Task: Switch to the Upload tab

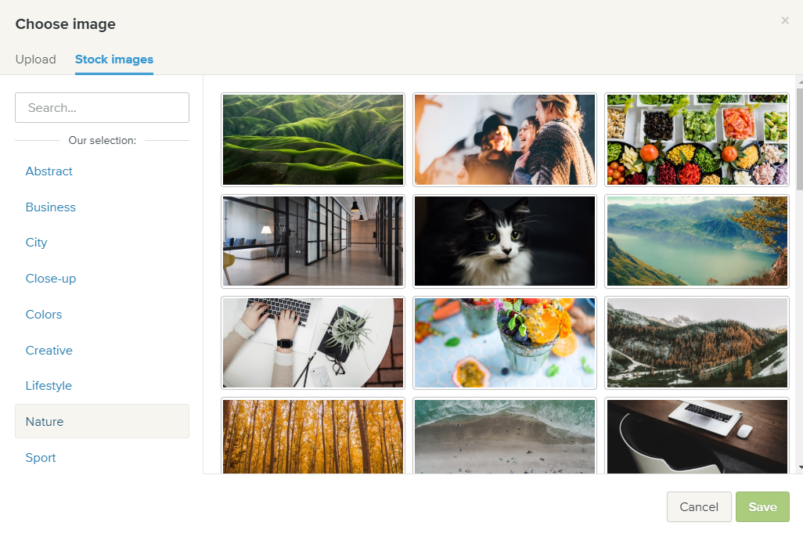Action: point(36,59)
